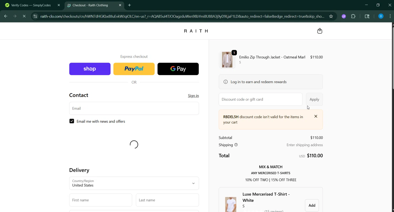Click the Shipping help question mark icon
This screenshot has height=212, width=394.
(236, 145)
